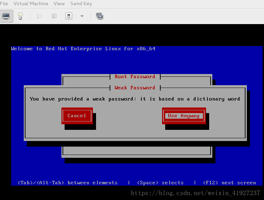Click the Welcome to Red Hat header
This screenshot has height=200, width=264.
coord(83,49)
